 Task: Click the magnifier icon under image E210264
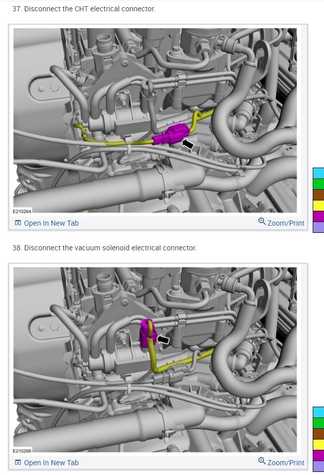coord(262,221)
